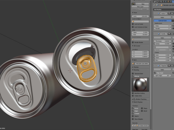Enable Show Weights checkbox

click(x=133, y=119)
